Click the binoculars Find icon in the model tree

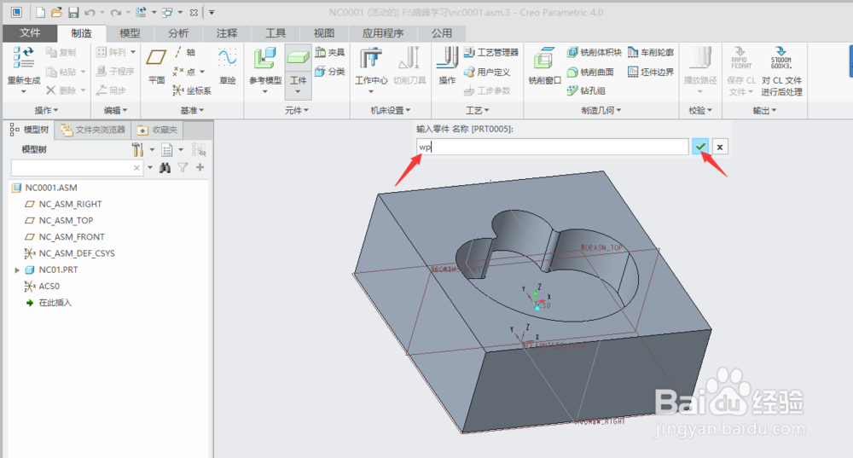pos(165,167)
